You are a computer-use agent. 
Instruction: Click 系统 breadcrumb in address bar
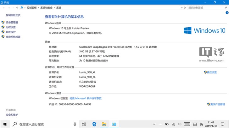pos(59,8)
